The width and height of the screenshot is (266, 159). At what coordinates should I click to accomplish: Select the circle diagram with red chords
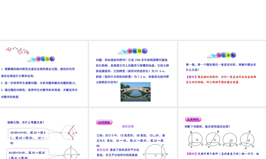pos(69,132)
